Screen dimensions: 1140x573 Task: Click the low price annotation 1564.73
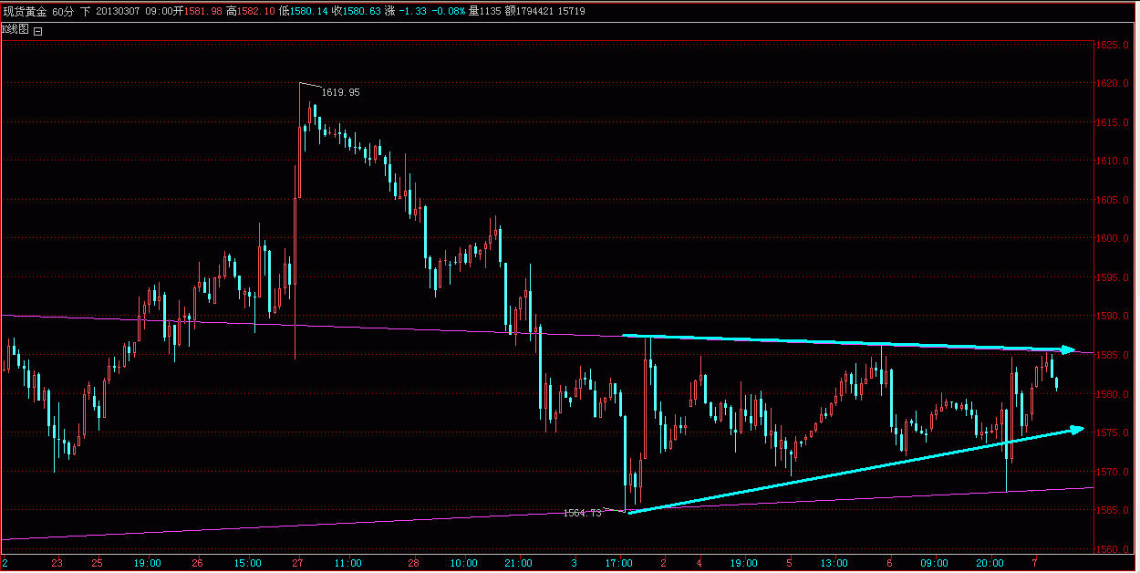(x=583, y=514)
